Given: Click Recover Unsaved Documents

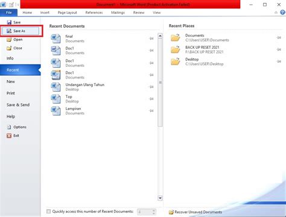Looking at the screenshot, I should (x=195, y=212).
